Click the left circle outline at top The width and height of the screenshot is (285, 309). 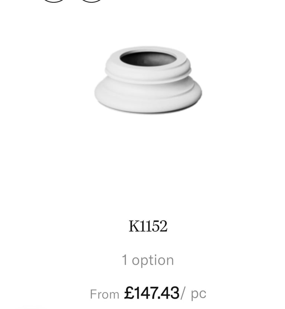click(54, 1)
